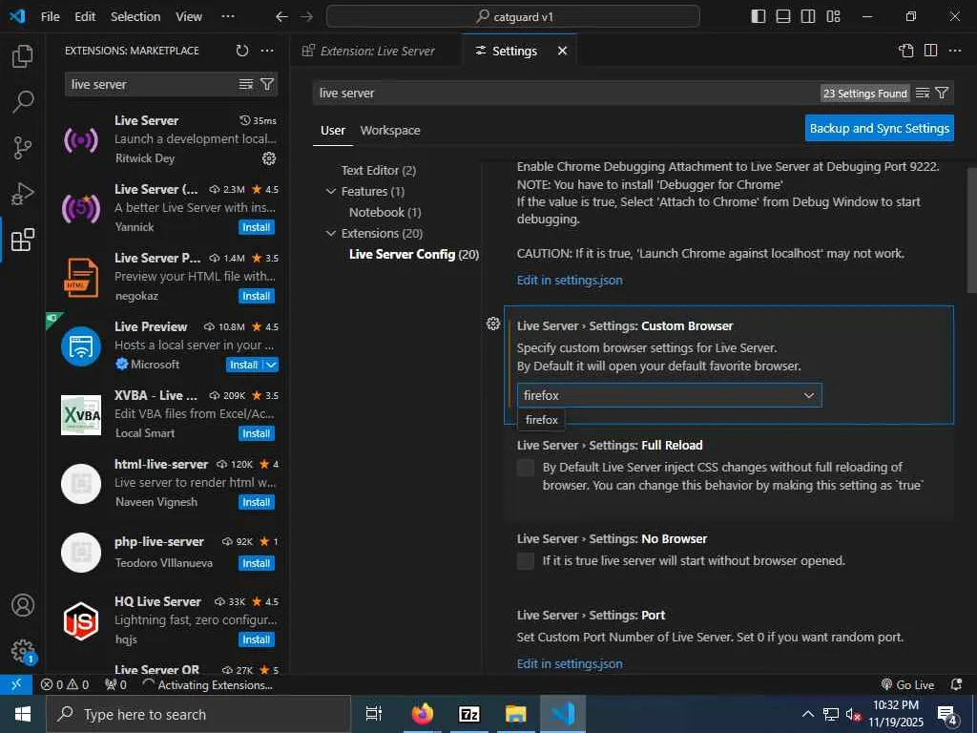The image size is (977, 733).
Task: Toggle bottom panel layout icon
Action: click(783, 16)
